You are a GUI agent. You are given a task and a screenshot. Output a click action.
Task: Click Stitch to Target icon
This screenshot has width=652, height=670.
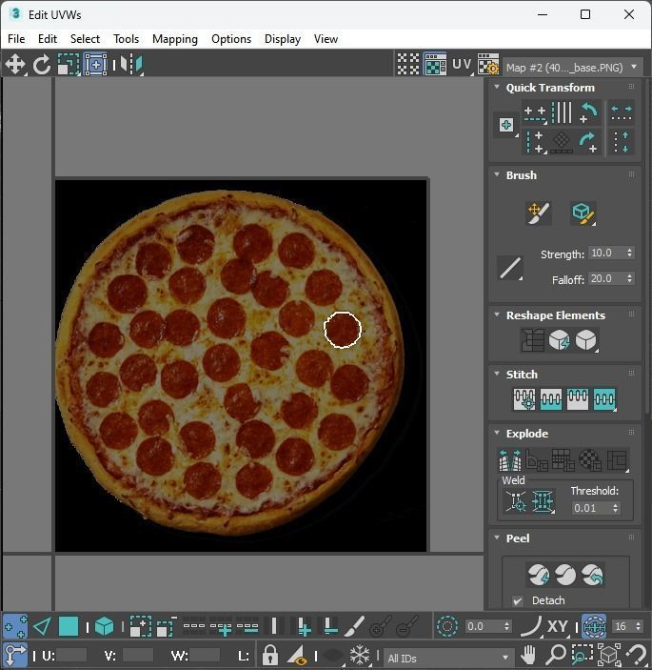click(524, 399)
